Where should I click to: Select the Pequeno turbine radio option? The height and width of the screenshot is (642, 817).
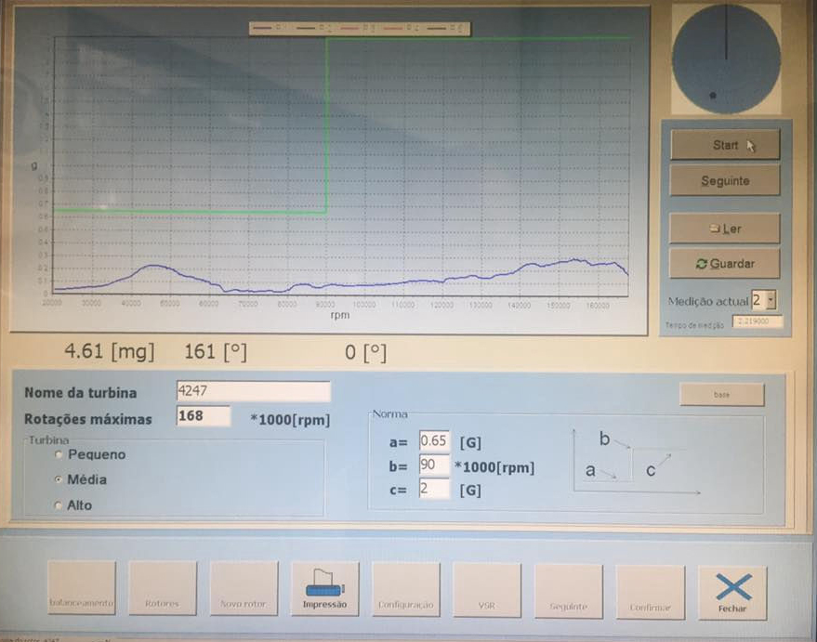(60, 455)
